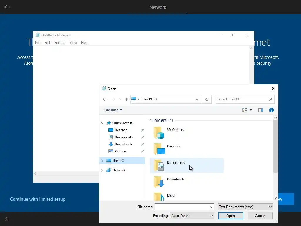Expand the This PC tree node
301x226 pixels.
102,161
